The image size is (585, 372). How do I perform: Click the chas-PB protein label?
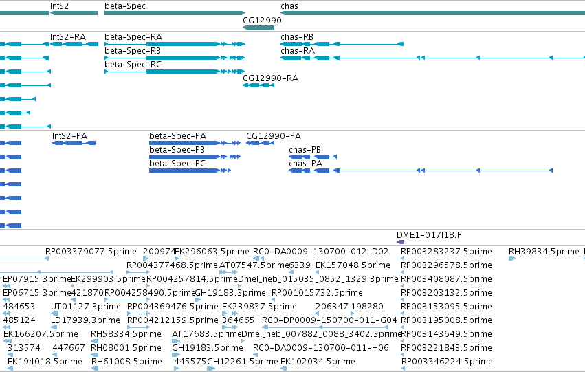click(x=305, y=150)
